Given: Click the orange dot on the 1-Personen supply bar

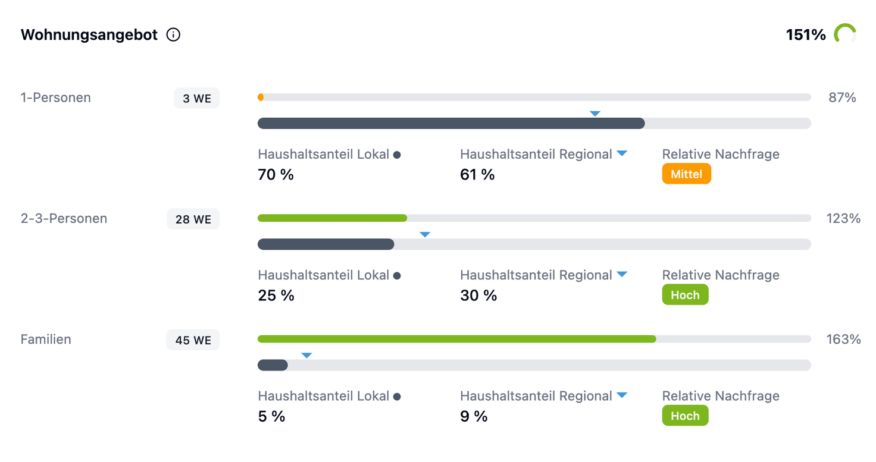Looking at the screenshot, I should [x=261, y=97].
